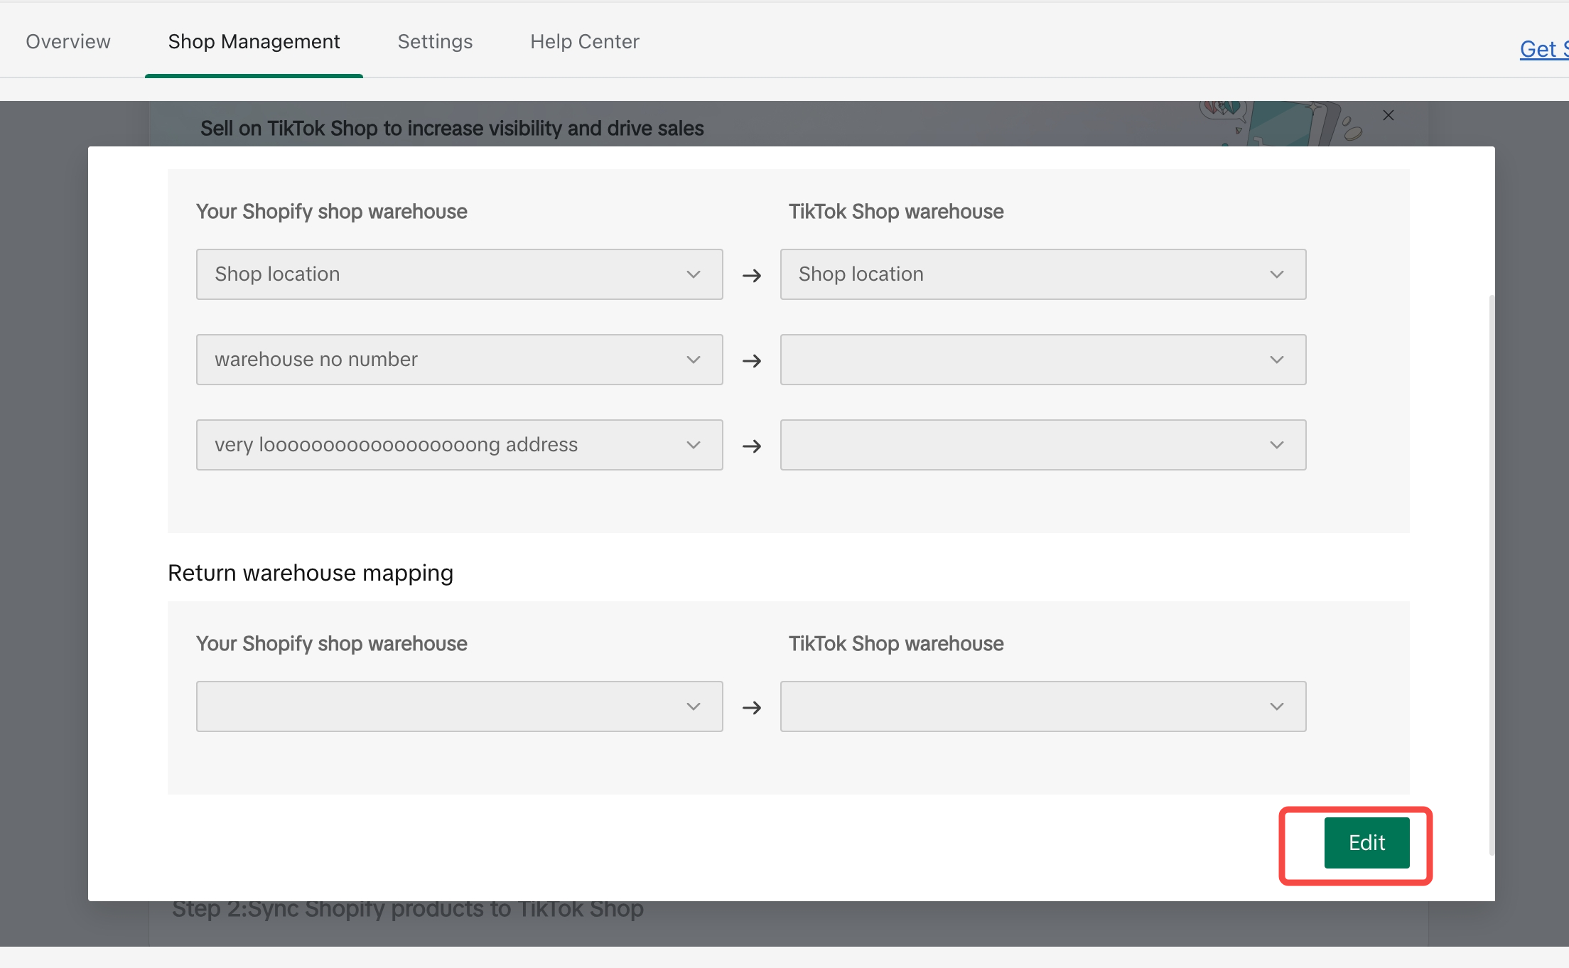Viewport: 1569px width, 968px height.
Task: Click chevron of warehouse no number dropdown
Action: tap(694, 360)
